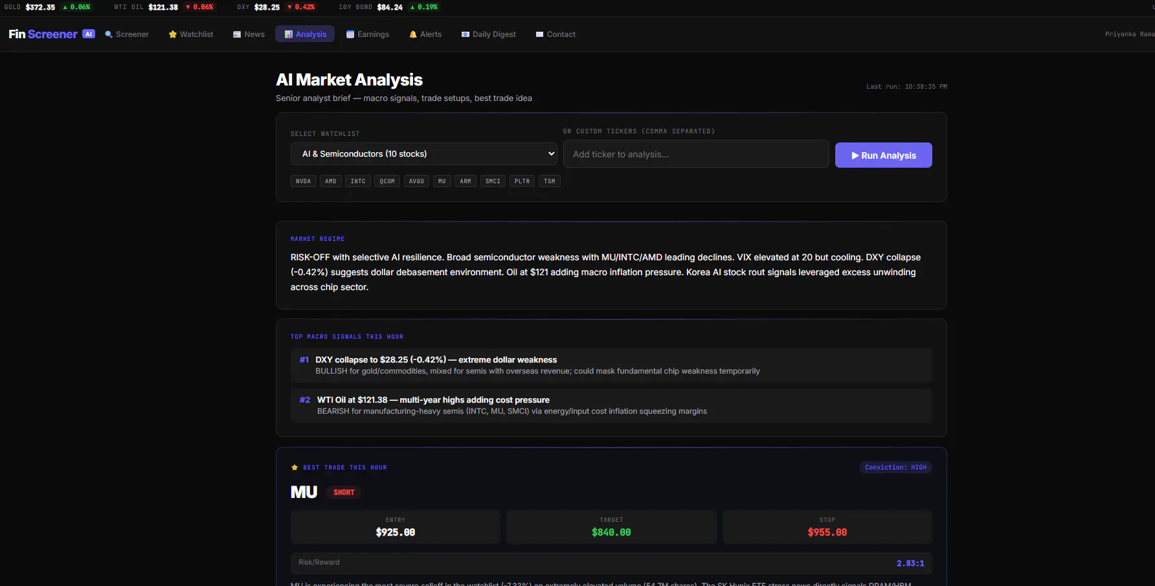This screenshot has height=586, width=1155.
Task: Expand the AI & Semiconductors watchlist dropdown
Action: (x=424, y=154)
